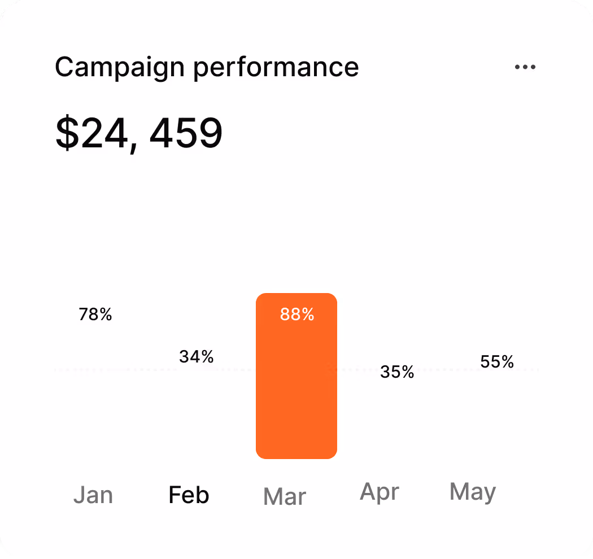Screen dimensions: 593x559
Task: Select the Apr month label
Action: [x=380, y=492]
